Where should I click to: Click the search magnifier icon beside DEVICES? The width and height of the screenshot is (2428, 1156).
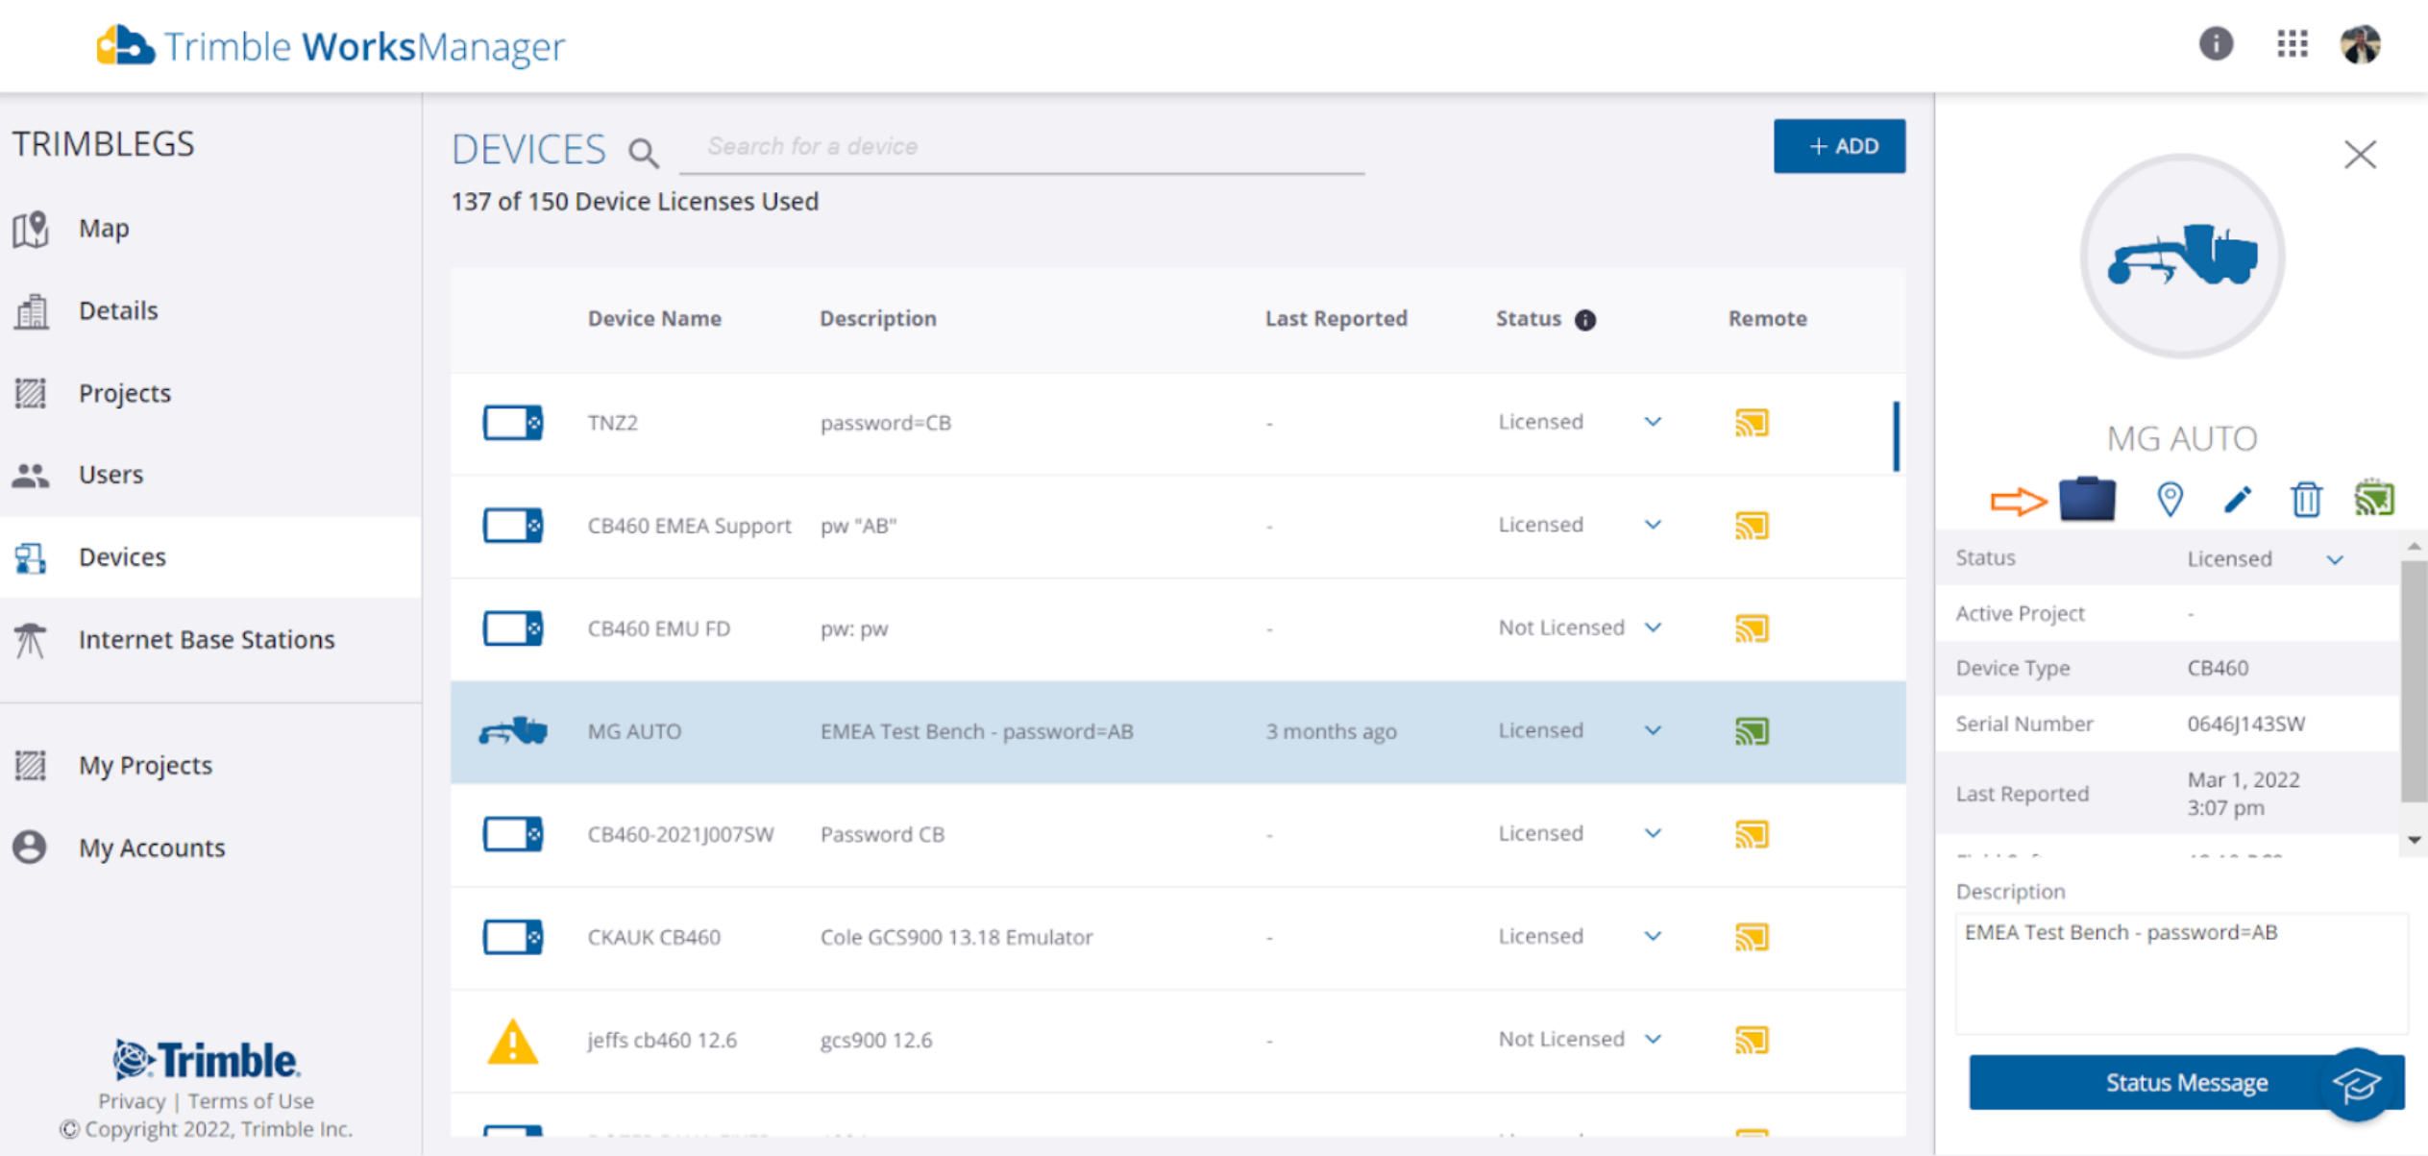pos(643,153)
